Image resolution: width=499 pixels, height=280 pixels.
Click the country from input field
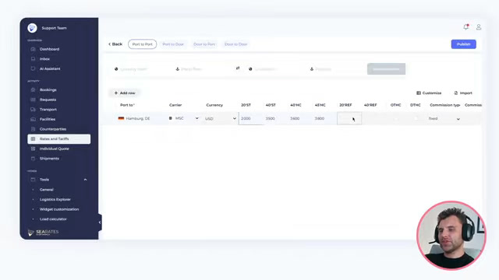click(x=140, y=69)
